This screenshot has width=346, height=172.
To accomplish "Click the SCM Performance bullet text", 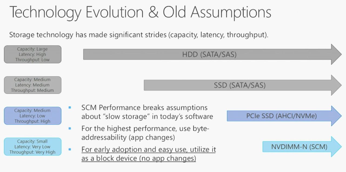I will (x=147, y=112).
